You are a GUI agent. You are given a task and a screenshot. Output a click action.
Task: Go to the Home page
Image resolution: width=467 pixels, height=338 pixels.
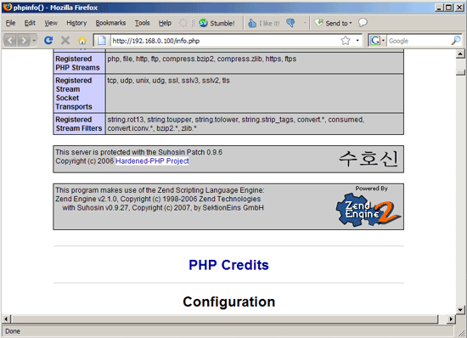pyautogui.click(x=82, y=40)
